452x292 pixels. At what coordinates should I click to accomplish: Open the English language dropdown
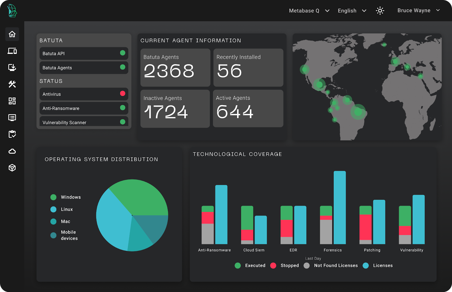click(x=352, y=11)
